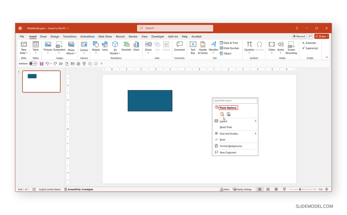Click the Comment button in ribbon
The image size is (347, 215).
(x=179, y=46)
